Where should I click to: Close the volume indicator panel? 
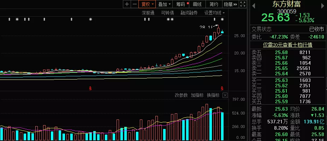[225, 95]
